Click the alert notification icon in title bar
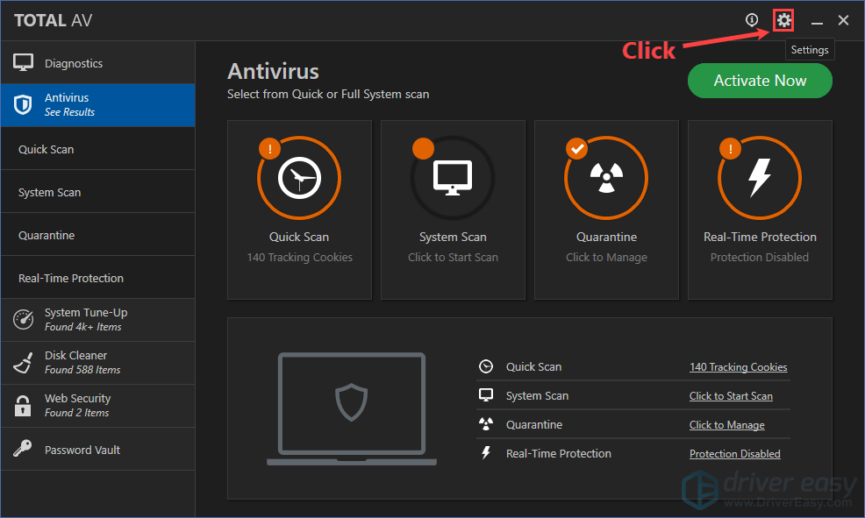Viewport: 865px width, 518px height. [752, 20]
